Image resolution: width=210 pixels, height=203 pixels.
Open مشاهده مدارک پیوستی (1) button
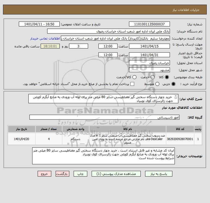[116, 174]
